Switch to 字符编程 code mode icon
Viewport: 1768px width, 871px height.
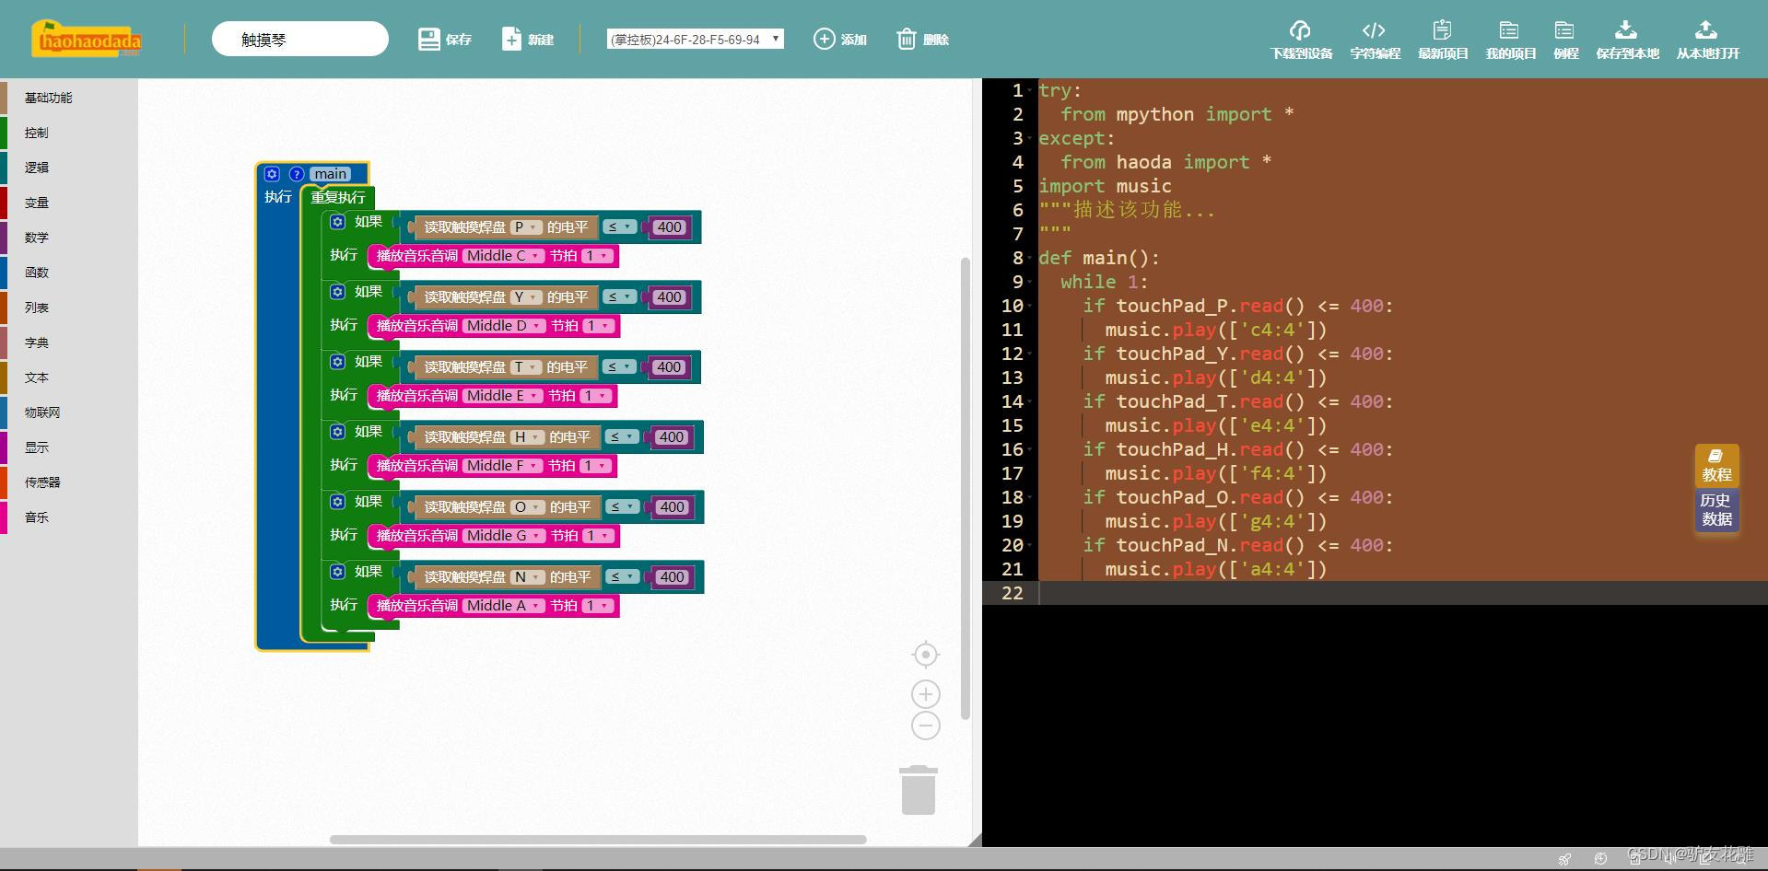pyautogui.click(x=1374, y=30)
